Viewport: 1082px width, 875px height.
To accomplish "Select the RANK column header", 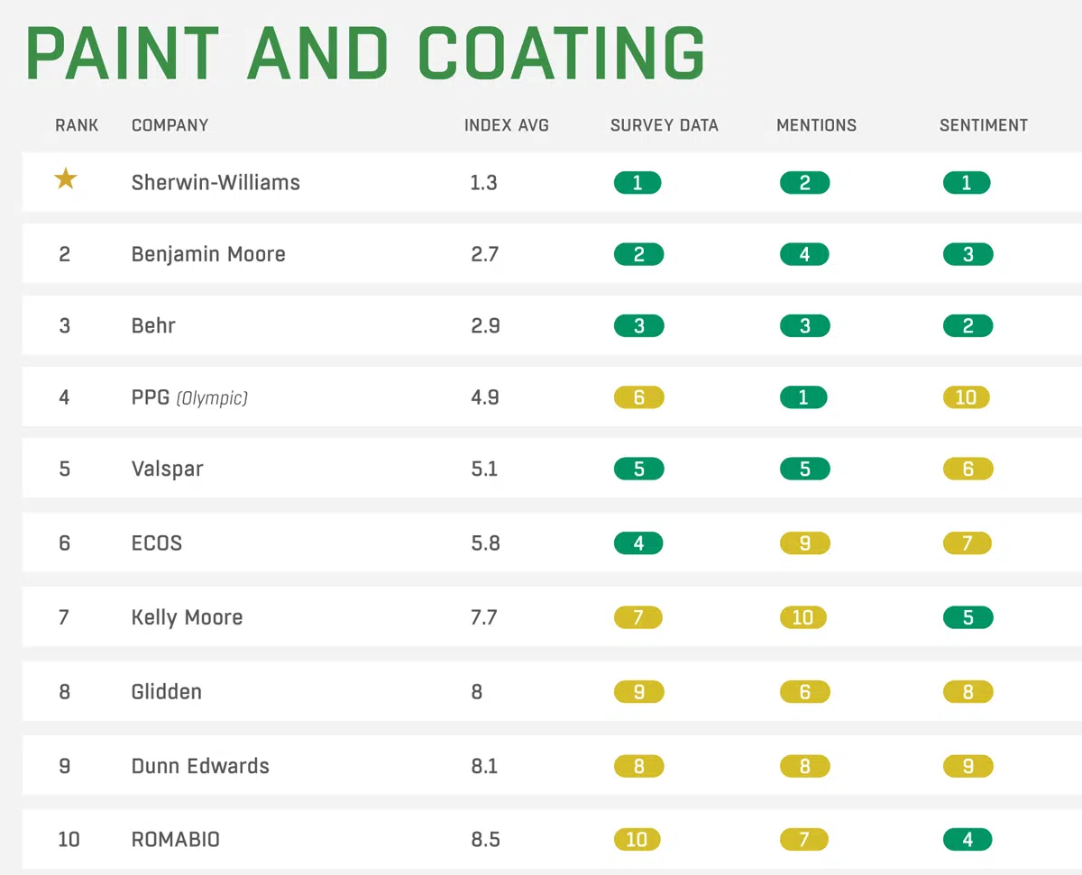I will [77, 125].
